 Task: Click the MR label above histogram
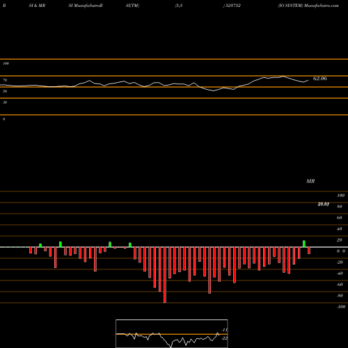point(310,181)
